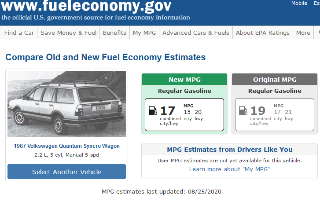Click the Select Another Vehicle button
Screen dimensions: 320x205
(x=66, y=172)
